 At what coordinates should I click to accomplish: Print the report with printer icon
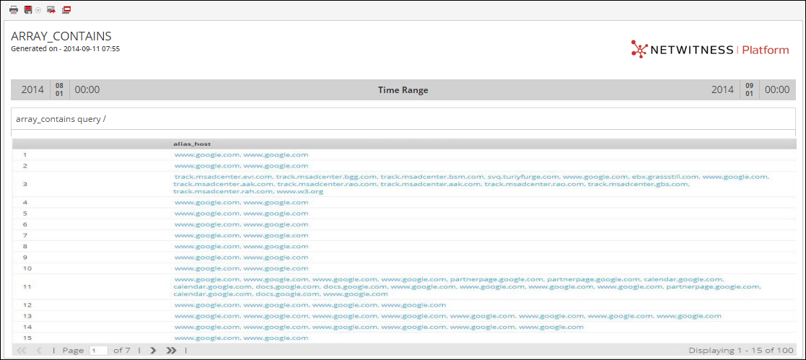tap(14, 10)
